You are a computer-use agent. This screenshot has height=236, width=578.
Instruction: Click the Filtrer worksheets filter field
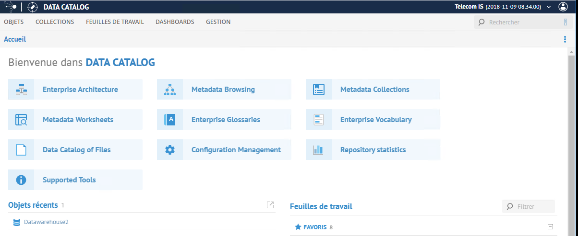coord(529,206)
